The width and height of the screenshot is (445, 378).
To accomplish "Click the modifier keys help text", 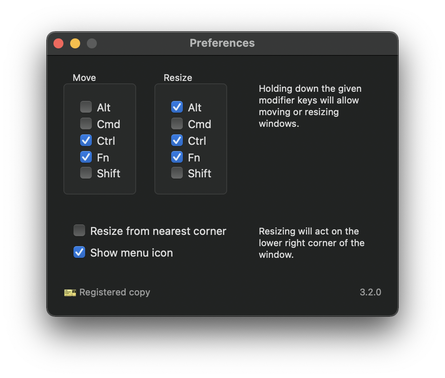I will point(310,106).
